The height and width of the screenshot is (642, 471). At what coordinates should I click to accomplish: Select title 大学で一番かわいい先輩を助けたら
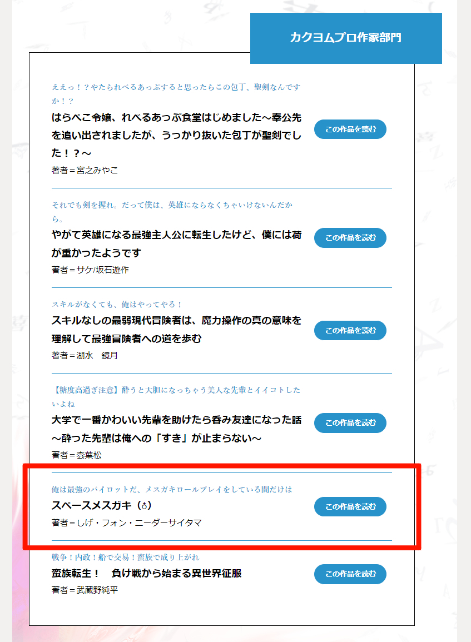pyautogui.click(x=176, y=429)
